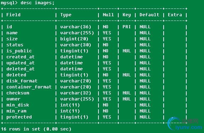Click the 'desc images;' command text

38,3
